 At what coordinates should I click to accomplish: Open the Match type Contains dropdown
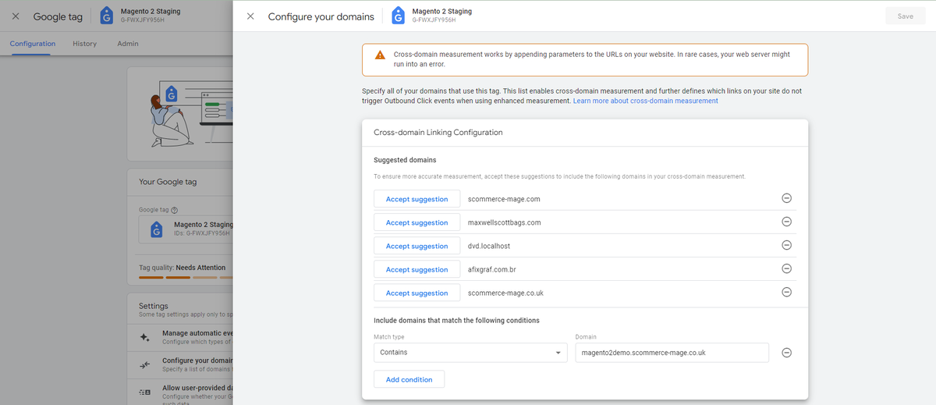pyautogui.click(x=470, y=353)
